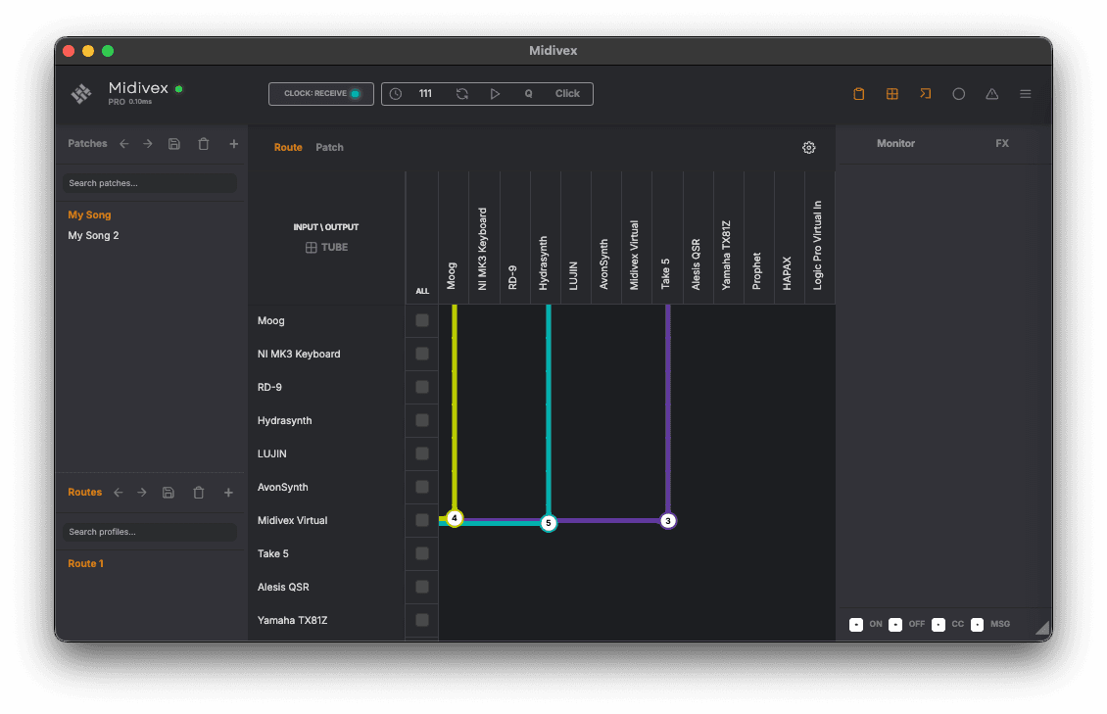The width and height of the screenshot is (1107, 714).
Task: Open the FX tab in Monitor panel
Action: point(1001,143)
